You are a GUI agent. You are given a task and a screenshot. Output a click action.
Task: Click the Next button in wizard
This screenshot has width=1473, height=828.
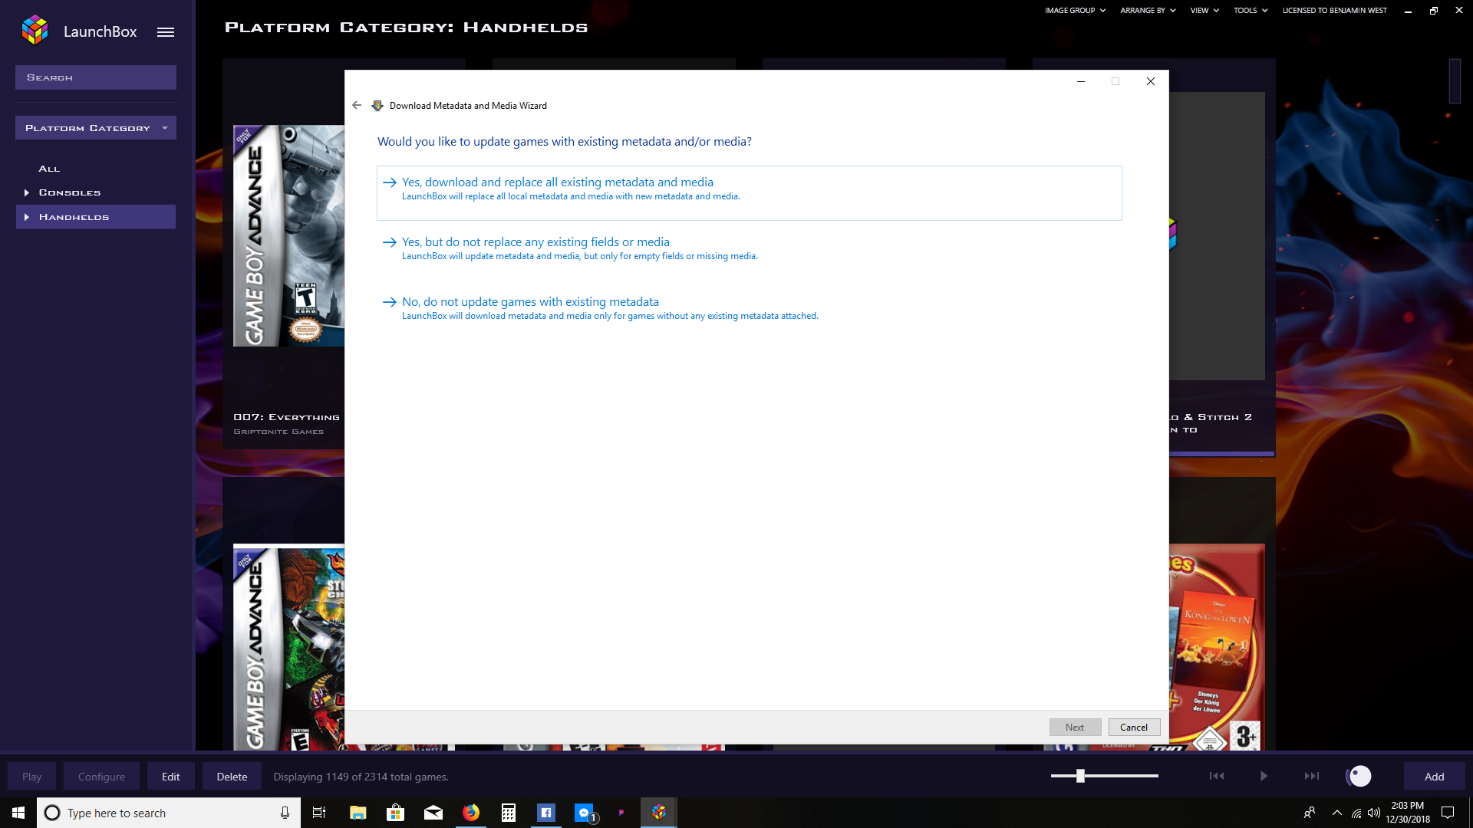coord(1075,727)
